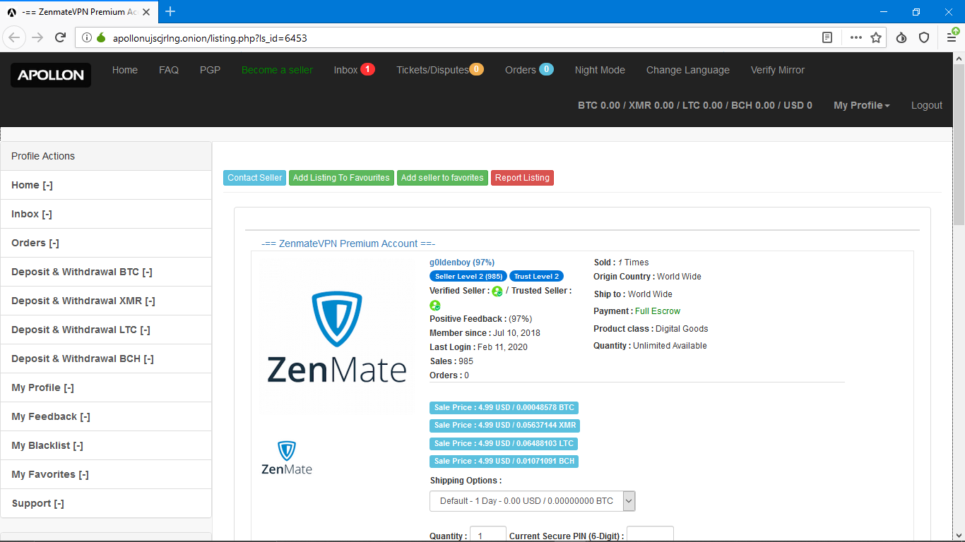
Task: Bookmark this page with the star icon
Action: tap(876, 38)
